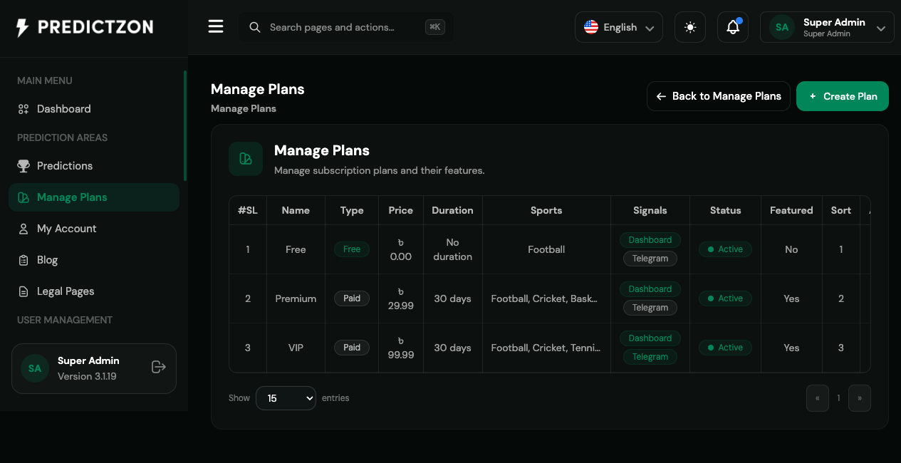
Task: Click the No duration cell
Action: click(453, 249)
